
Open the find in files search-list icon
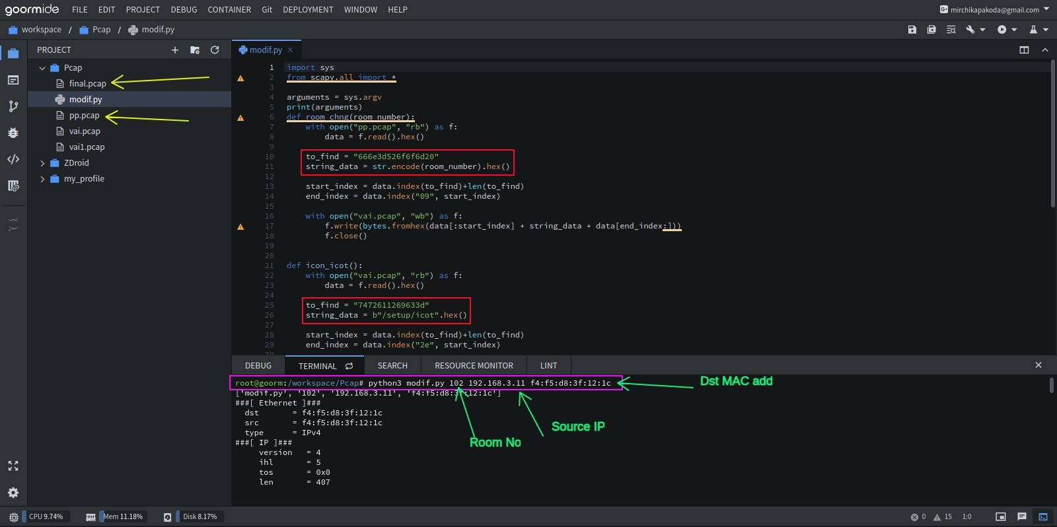[x=951, y=30]
